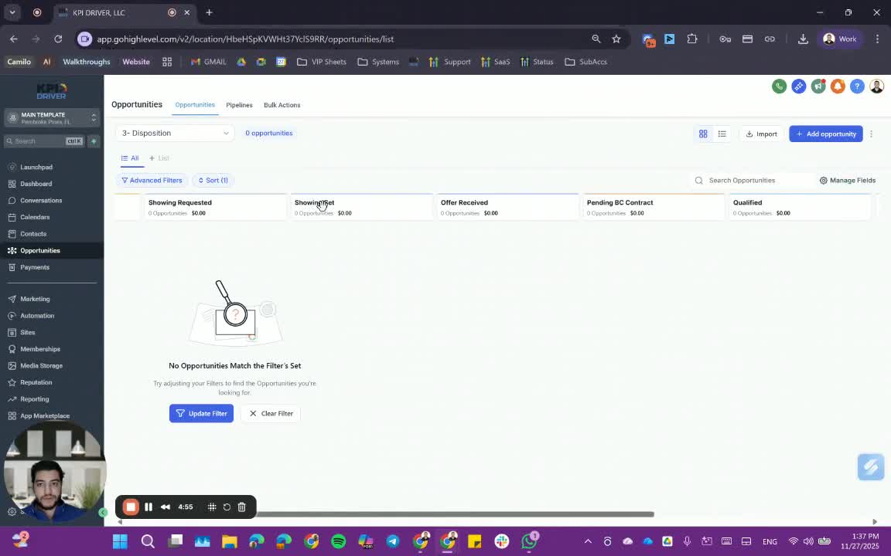
Task: Click the Update Filter button
Action: tap(201, 414)
